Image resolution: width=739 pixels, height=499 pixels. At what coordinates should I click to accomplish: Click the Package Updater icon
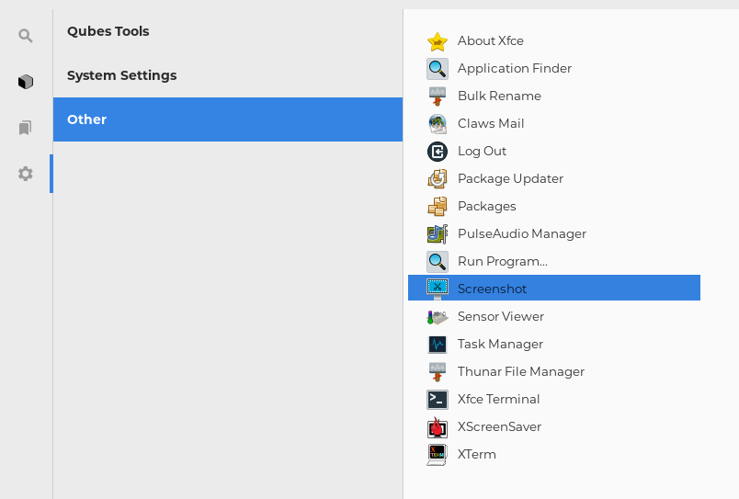point(438,179)
